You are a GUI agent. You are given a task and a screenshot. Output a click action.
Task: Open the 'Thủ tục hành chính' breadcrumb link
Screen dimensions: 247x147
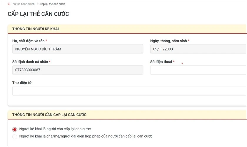[x=23, y=4]
